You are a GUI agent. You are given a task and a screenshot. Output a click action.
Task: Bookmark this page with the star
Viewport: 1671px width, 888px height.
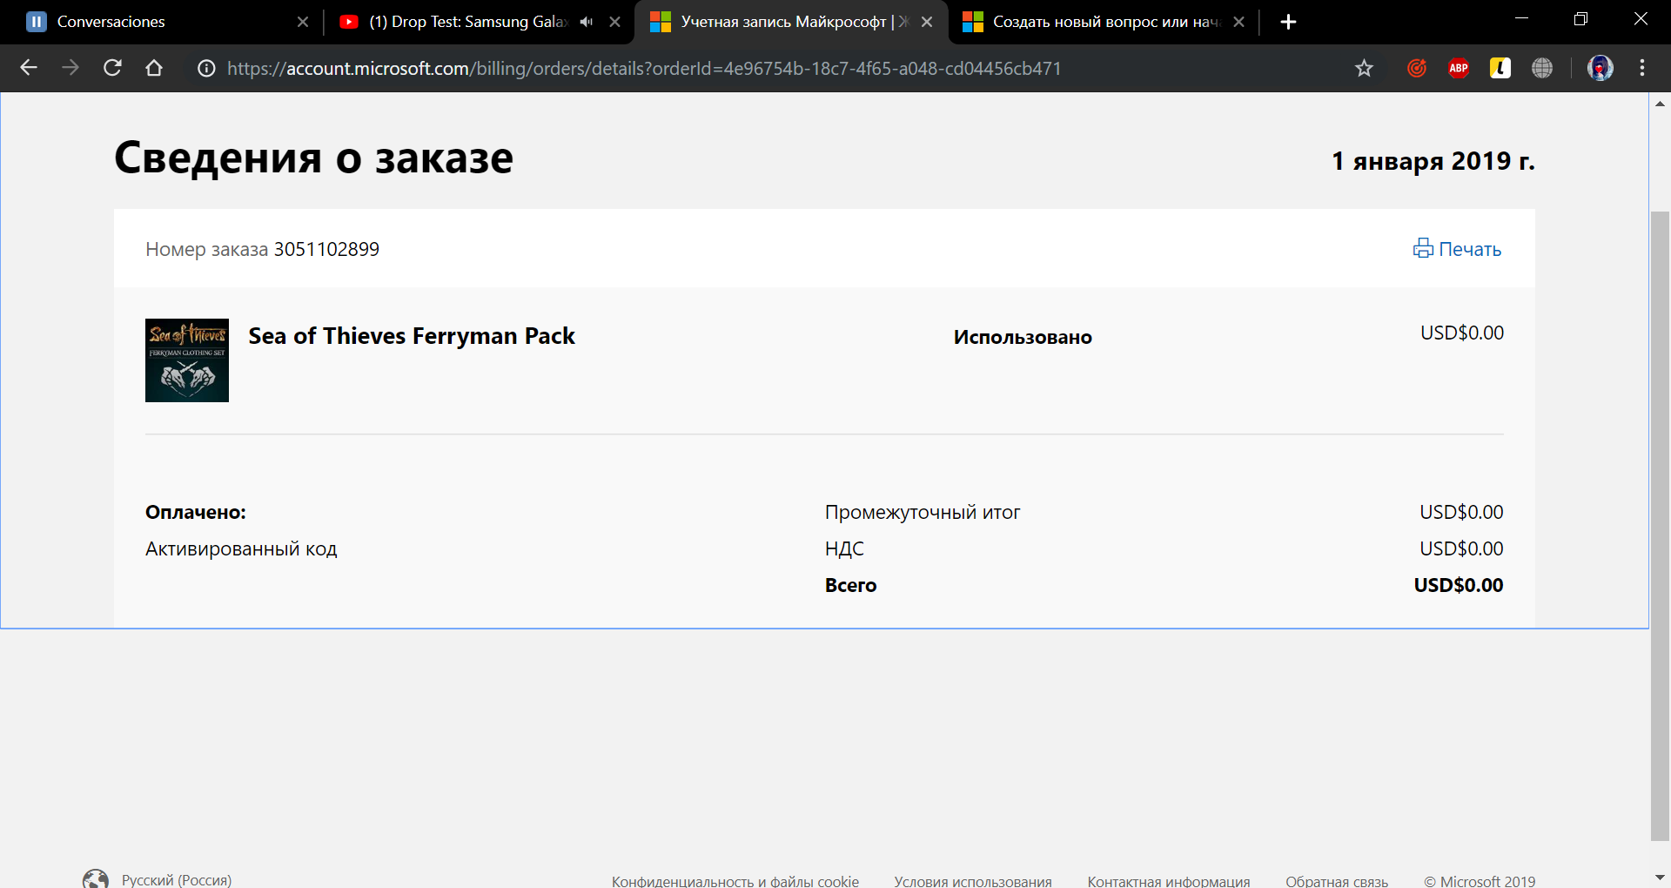(x=1364, y=68)
